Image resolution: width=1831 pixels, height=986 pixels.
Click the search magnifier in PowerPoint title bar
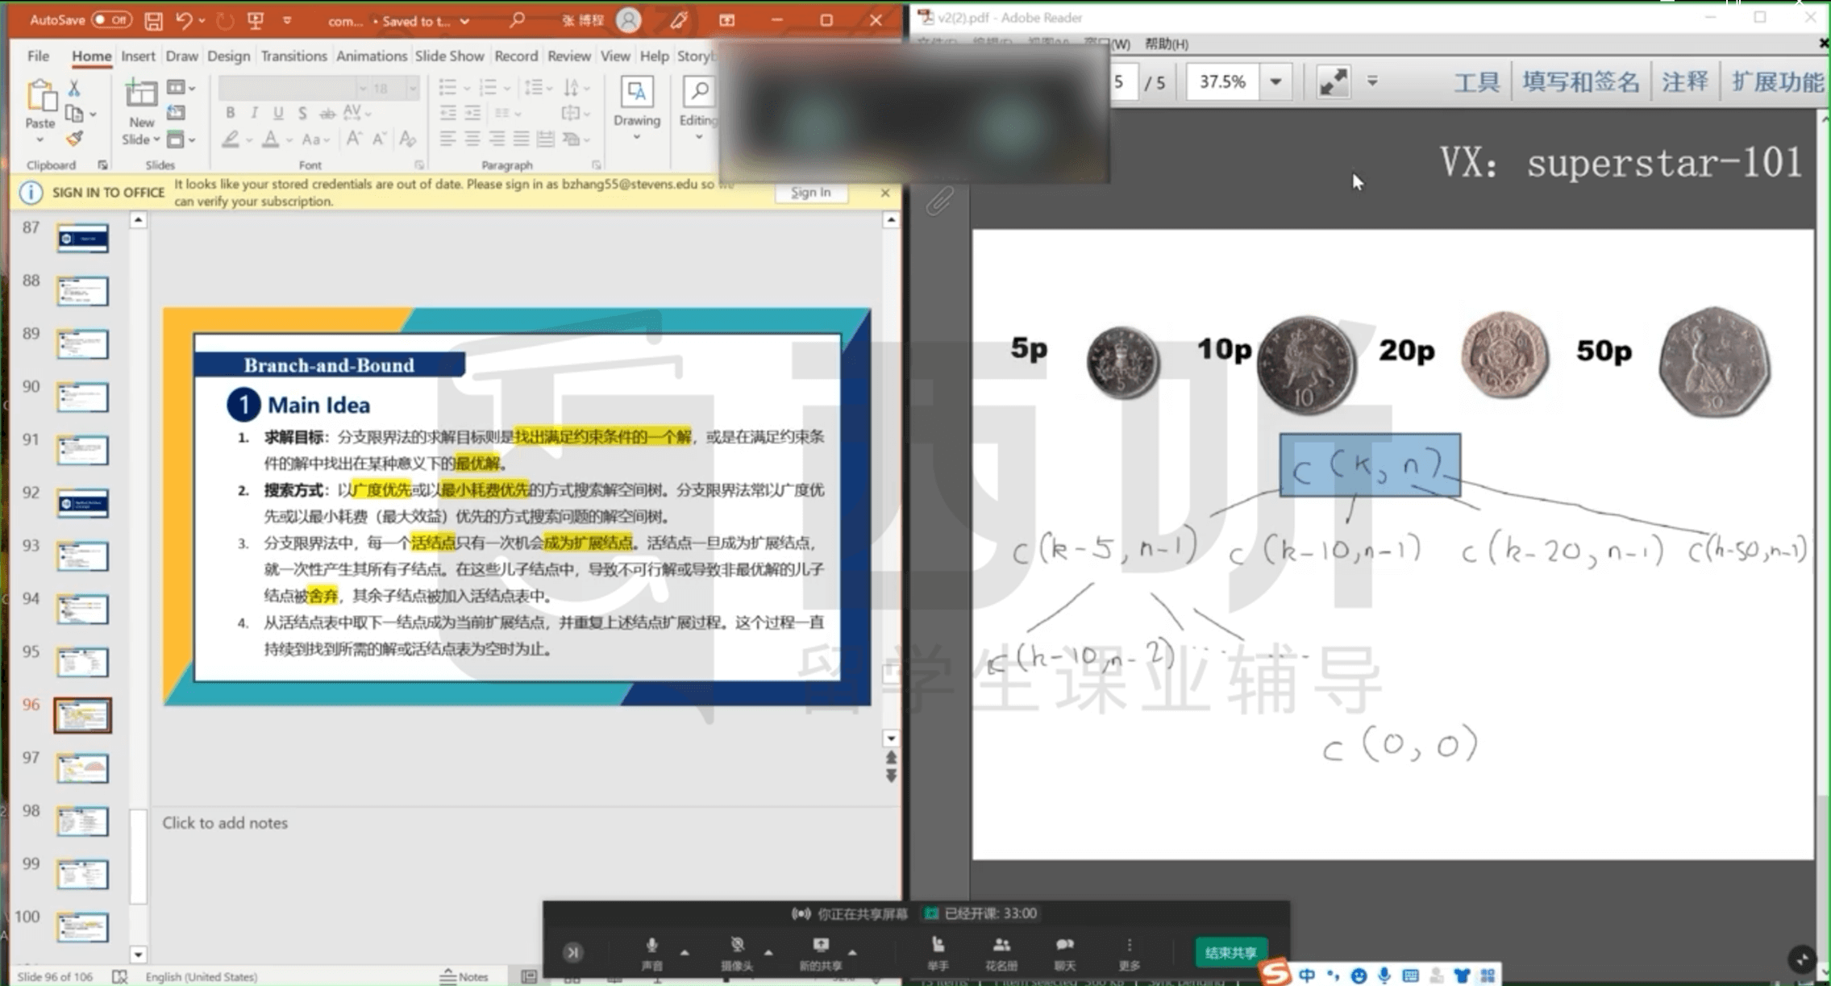[517, 20]
